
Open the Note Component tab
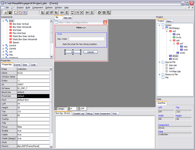tap(102, 113)
